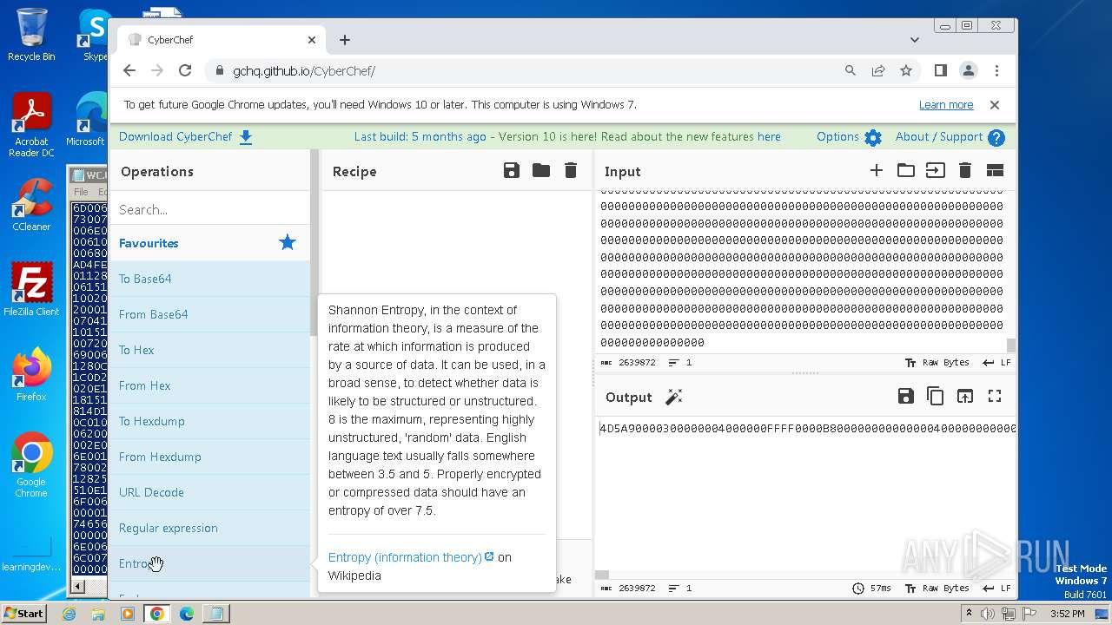1112x625 pixels.
Task: Click the About / Support question mark icon
Action: 996,137
